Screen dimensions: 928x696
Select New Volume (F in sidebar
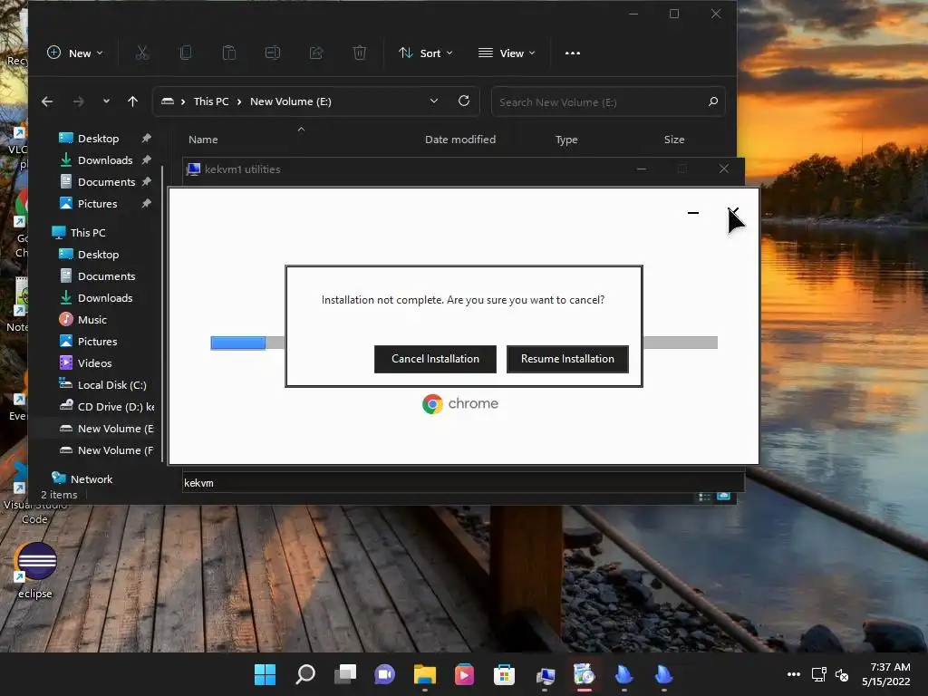point(107,450)
